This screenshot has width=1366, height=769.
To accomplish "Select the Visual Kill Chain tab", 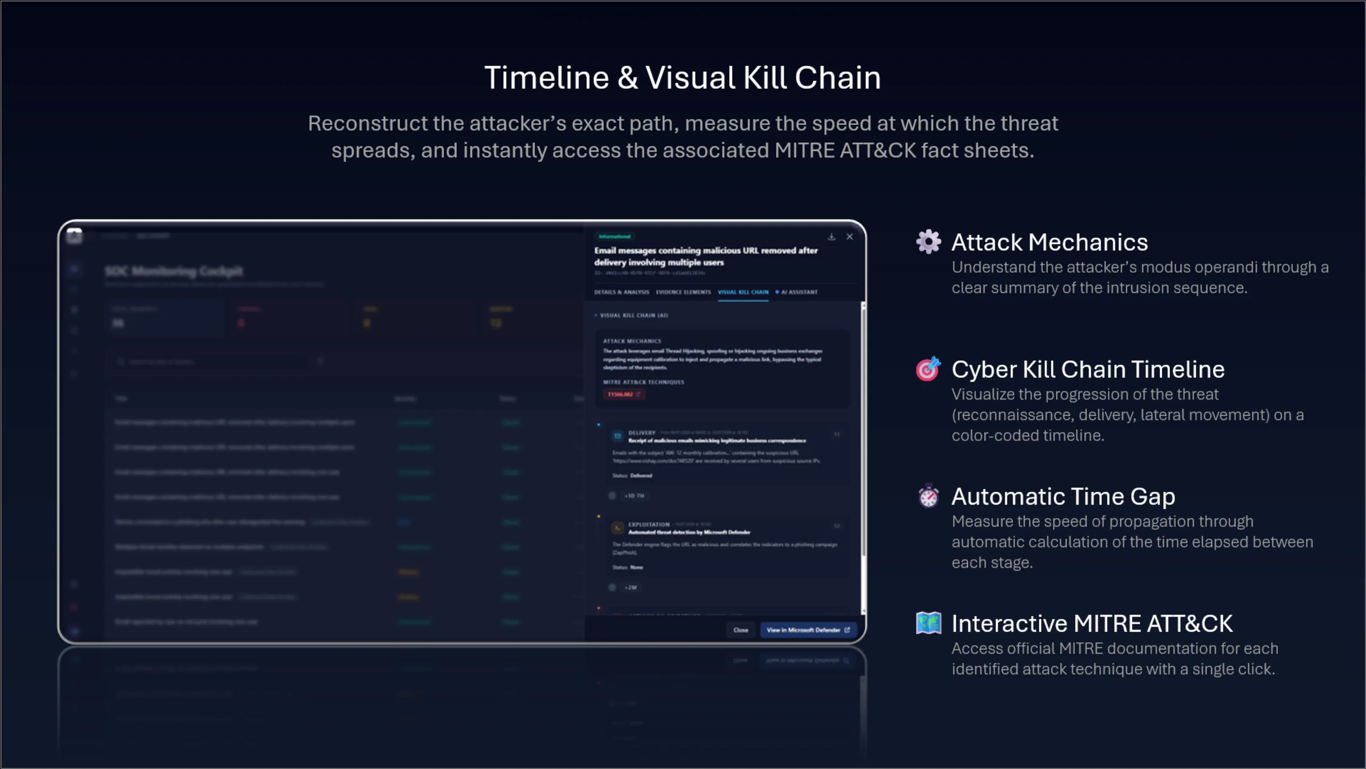I will tap(743, 292).
